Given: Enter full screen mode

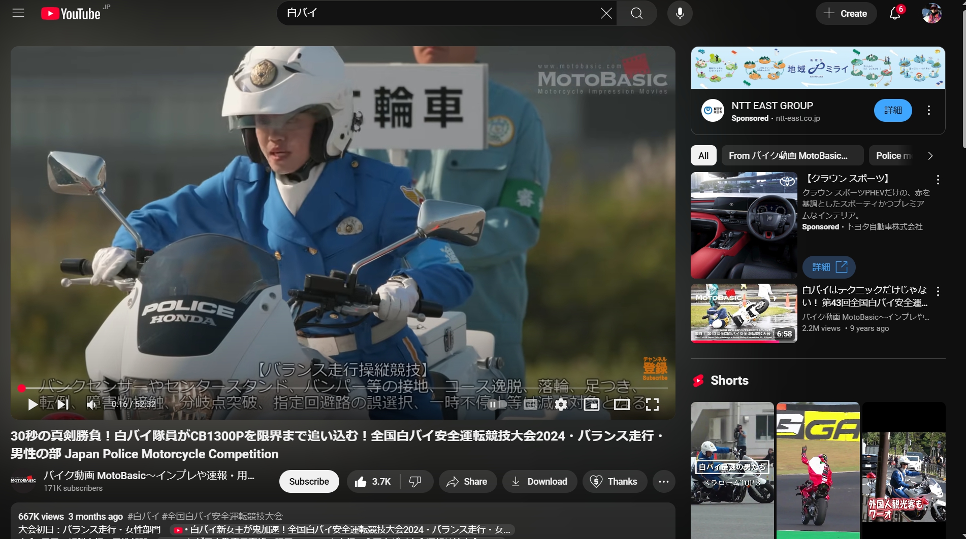Looking at the screenshot, I should click(652, 405).
